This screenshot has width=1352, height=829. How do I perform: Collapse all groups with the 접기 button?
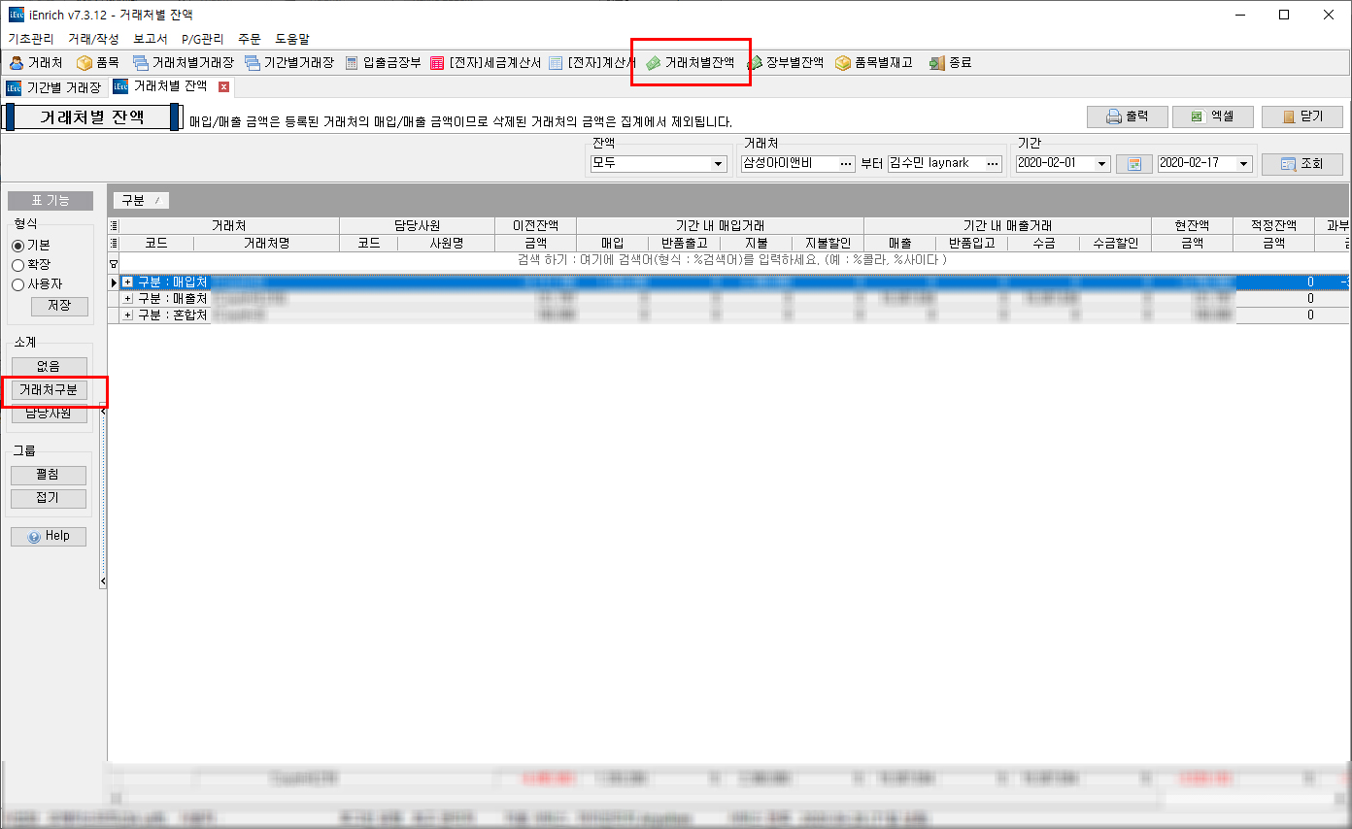49,498
